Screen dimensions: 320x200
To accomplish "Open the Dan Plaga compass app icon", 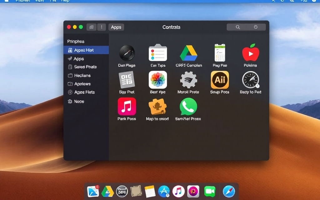I will pos(127,53).
